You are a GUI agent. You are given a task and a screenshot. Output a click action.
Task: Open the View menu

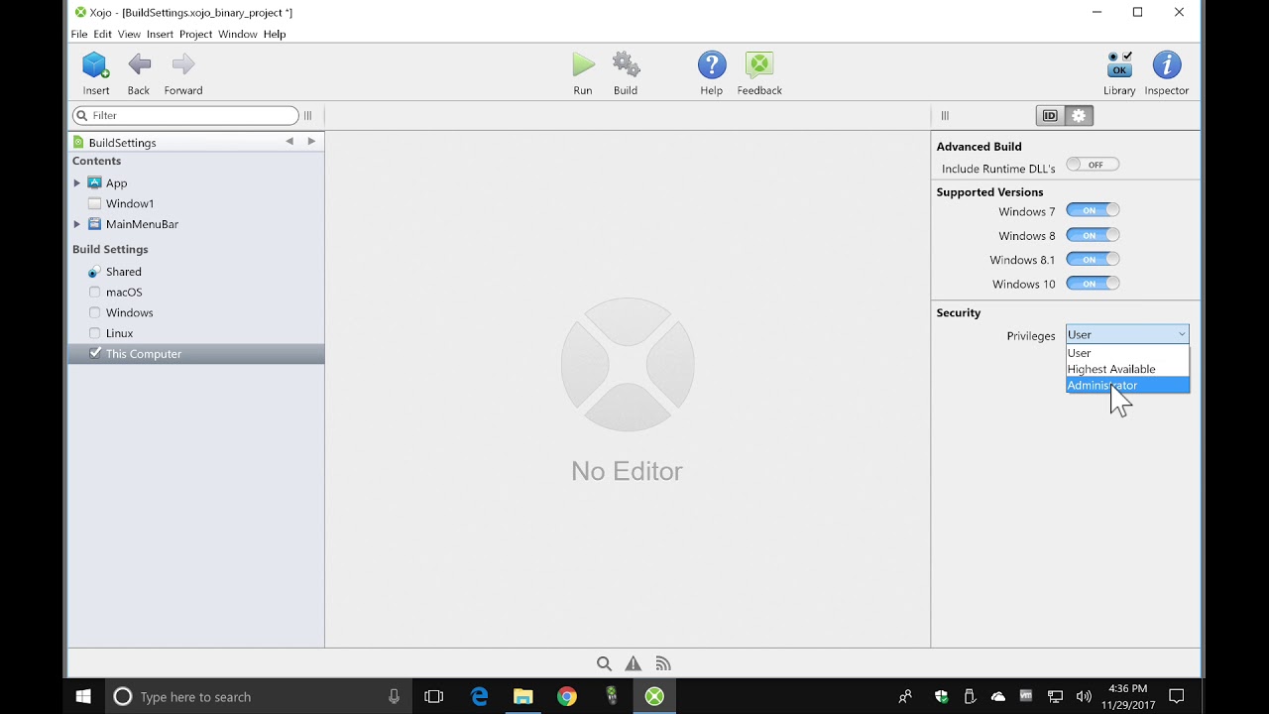[129, 34]
